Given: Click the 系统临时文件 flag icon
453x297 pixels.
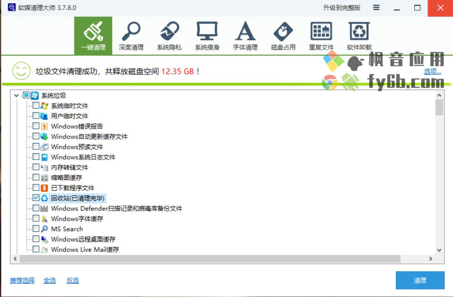Looking at the screenshot, I should (44, 106).
